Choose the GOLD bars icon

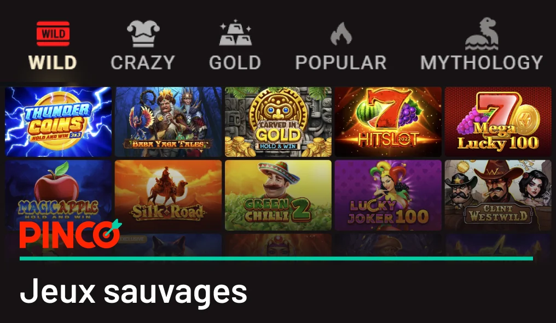tap(235, 33)
